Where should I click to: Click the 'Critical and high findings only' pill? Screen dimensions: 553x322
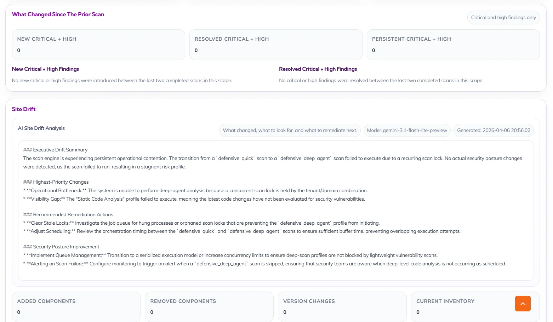pos(503,18)
